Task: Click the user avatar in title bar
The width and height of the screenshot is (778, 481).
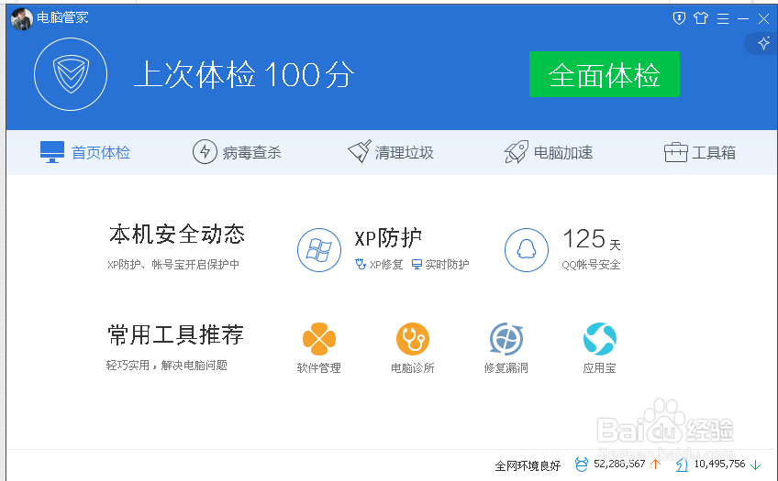Action: (x=22, y=19)
